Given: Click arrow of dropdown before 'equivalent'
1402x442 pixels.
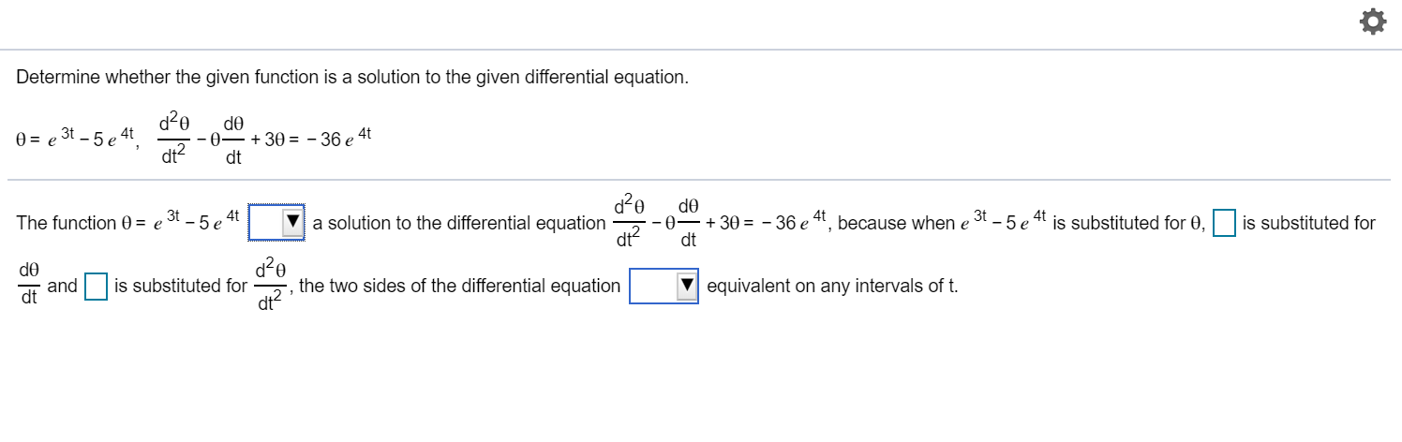Looking at the screenshot, I should point(688,286).
